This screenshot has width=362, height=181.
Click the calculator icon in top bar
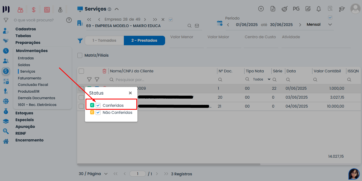tap(47, 10)
